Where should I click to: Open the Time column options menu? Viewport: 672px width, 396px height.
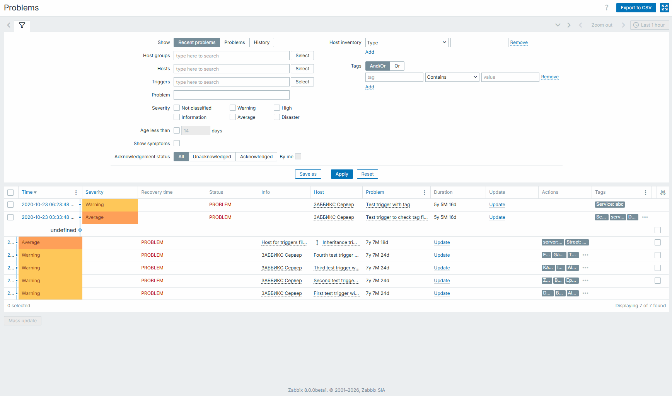click(x=76, y=193)
